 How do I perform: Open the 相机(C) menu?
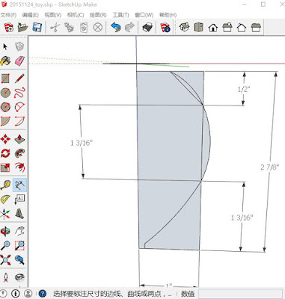[x=76, y=15]
